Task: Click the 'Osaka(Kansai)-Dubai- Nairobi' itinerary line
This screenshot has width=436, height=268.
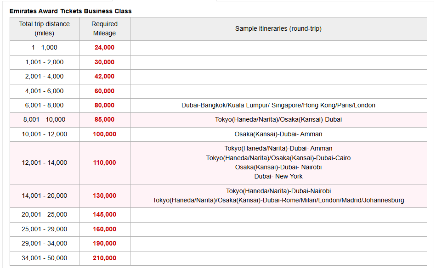Action: 278,167
